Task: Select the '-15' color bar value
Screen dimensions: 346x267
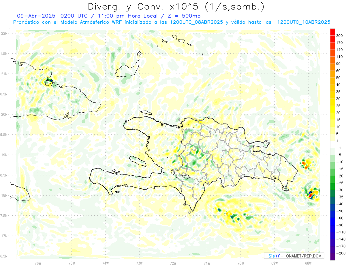Action: [340, 169]
